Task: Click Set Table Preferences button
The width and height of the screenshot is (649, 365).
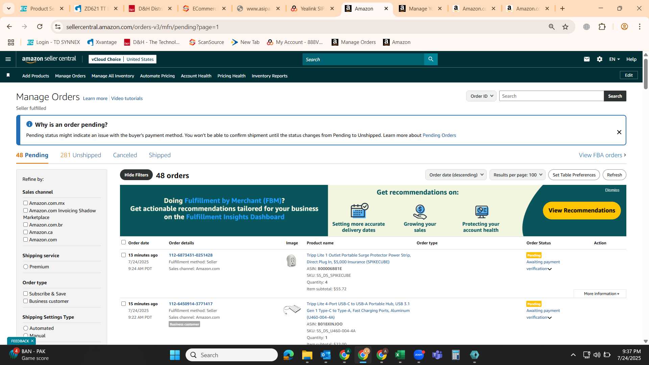Action: coord(574,175)
